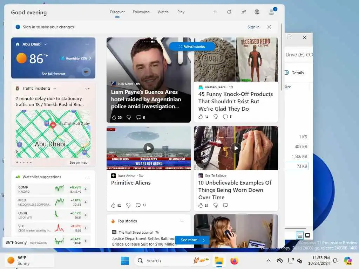Dislike the Things Being Worn Down article
359x269 pixels.
click(216, 205)
